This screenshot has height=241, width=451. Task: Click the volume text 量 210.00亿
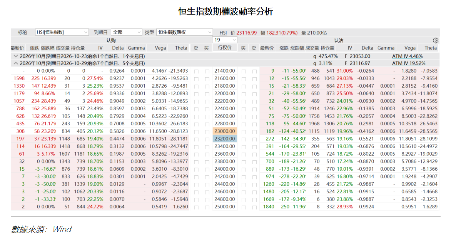click(314, 33)
